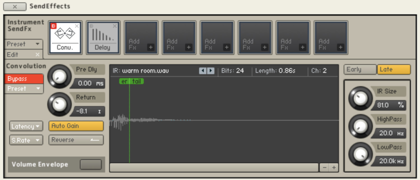
Task: Load the previous impulse response with left arrow
Action: click(203, 71)
